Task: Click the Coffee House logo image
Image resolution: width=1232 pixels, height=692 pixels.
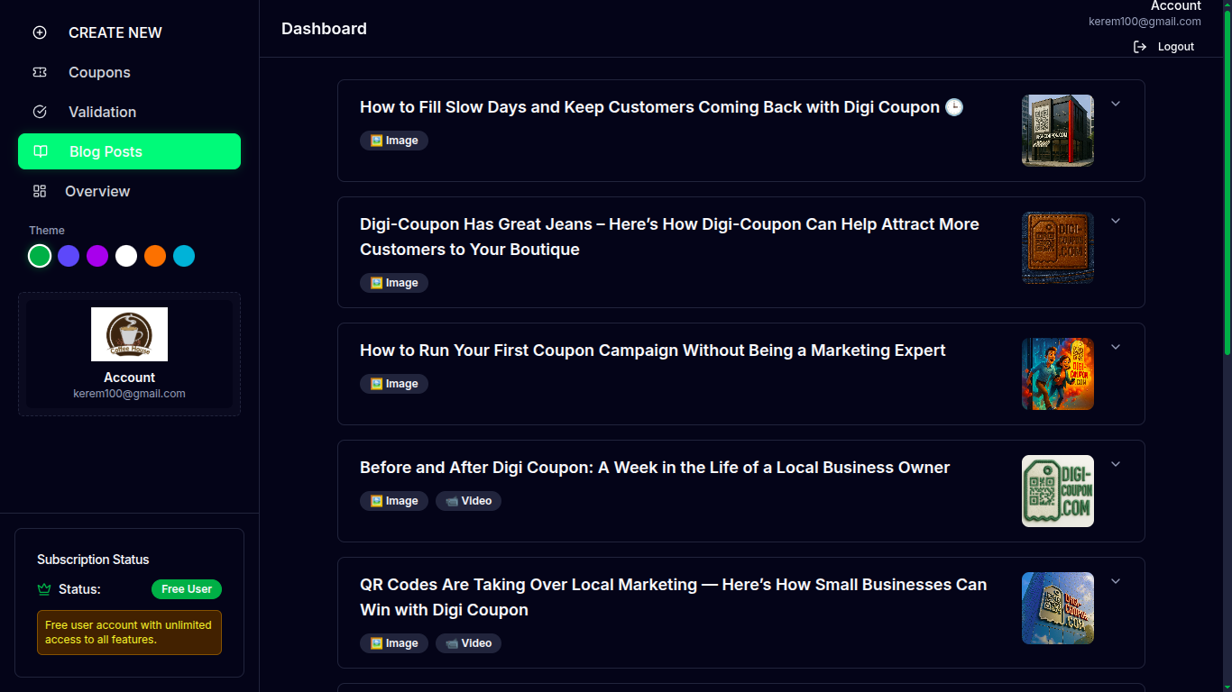Action: point(129,334)
